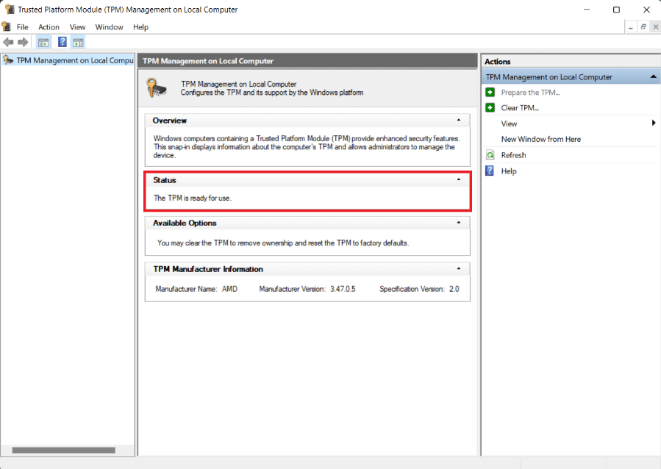Collapse the Status section
661x469 pixels.
(x=459, y=179)
